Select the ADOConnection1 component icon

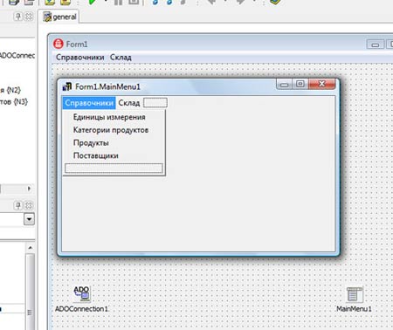point(82,294)
